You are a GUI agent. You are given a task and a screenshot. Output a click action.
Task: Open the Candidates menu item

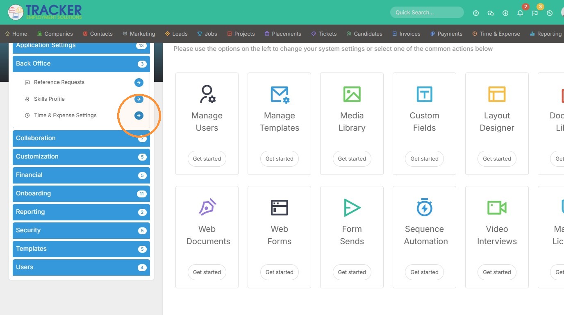tap(364, 34)
